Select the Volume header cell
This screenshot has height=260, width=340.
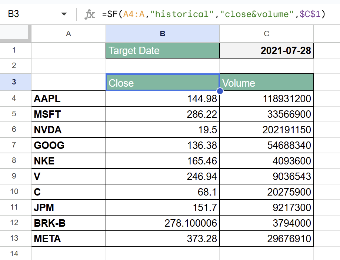[x=266, y=83]
